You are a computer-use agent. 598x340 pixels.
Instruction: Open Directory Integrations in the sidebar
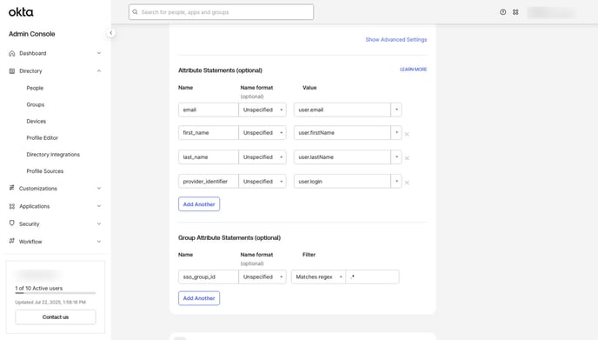53,155
